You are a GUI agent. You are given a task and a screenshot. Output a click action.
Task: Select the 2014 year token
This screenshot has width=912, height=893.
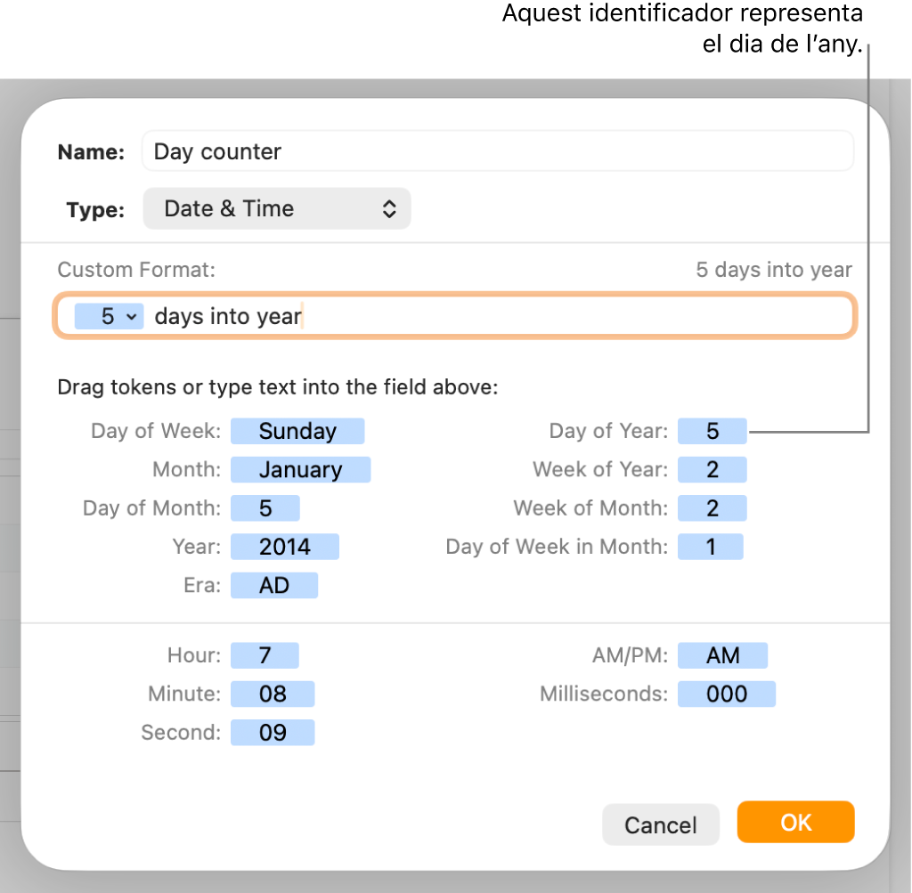(284, 546)
